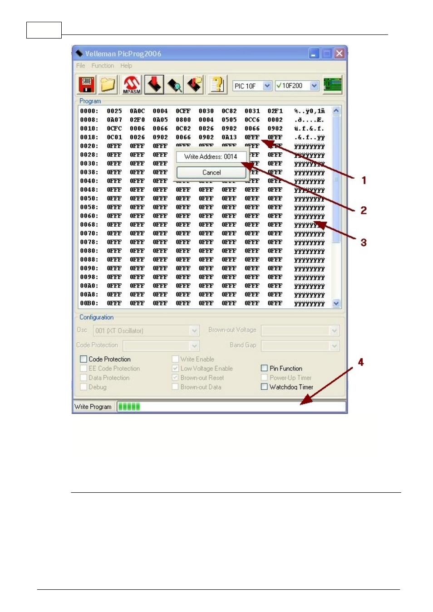Click hex value 02F1 in the first row
Screen dimensions: 433x612
point(275,111)
